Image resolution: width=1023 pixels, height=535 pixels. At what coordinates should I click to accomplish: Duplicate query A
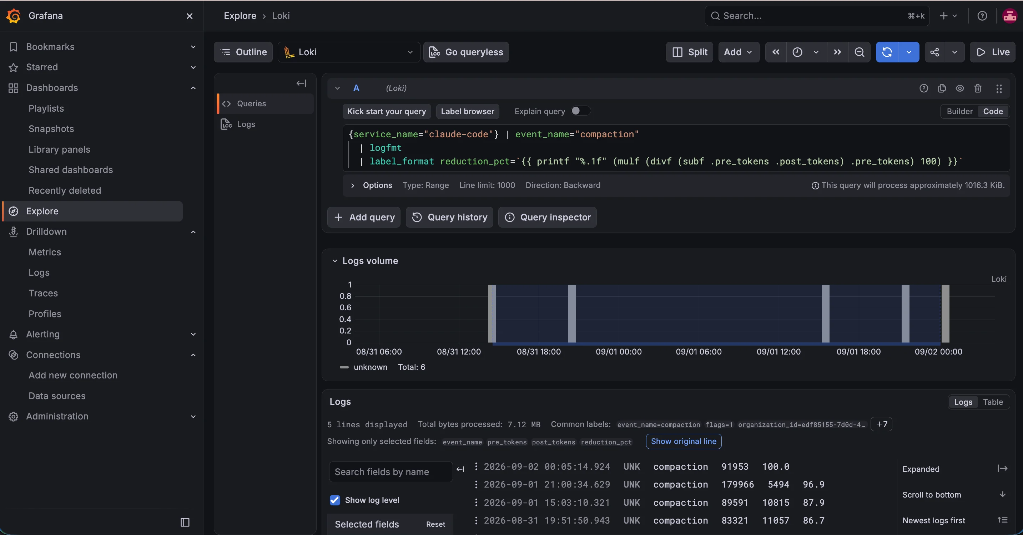[x=942, y=88]
